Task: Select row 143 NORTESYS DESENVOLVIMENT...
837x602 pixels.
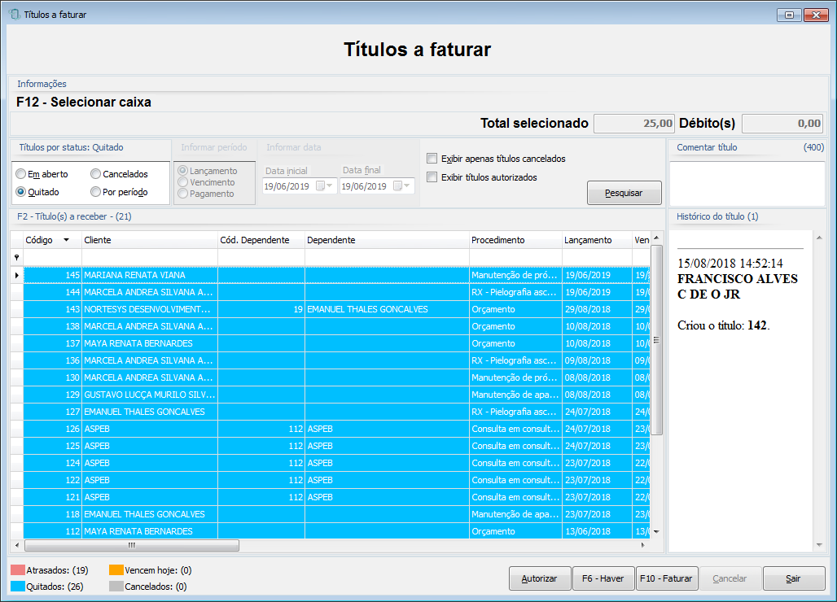Action: pos(336,309)
